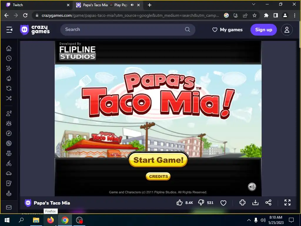Image resolution: width=301 pixels, height=226 pixels.
Task: Open the tab search dropdown chevron
Action: (254, 4)
